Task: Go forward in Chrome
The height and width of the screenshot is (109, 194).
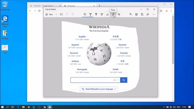Action: 35,11
